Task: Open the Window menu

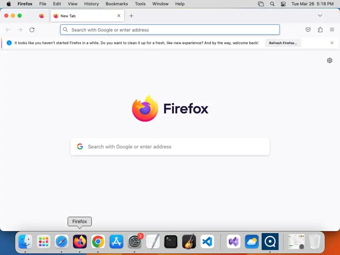Action: (160, 4)
